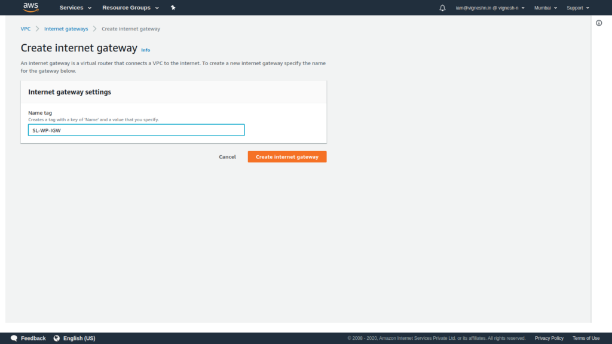This screenshot has height=344, width=612.
Task: Expand the Resource Groups menu
Action: pyautogui.click(x=130, y=8)
